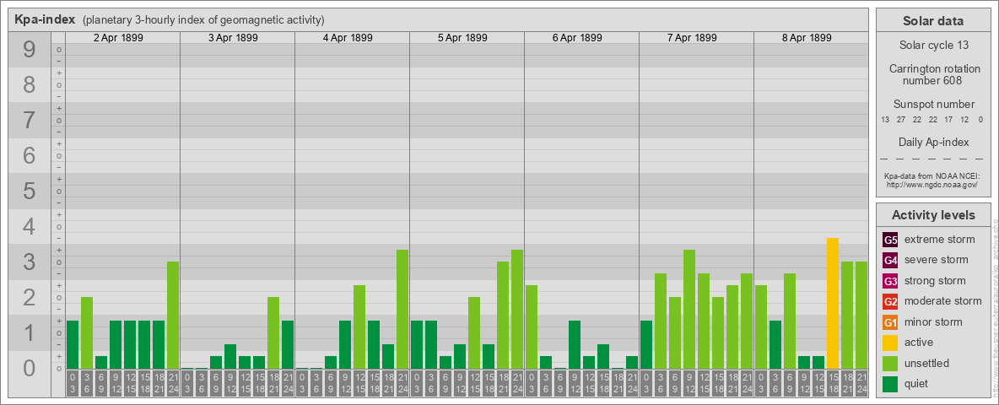Click the Activity levels panel heading
999x405 pixels.
click(x=933, y=215)
